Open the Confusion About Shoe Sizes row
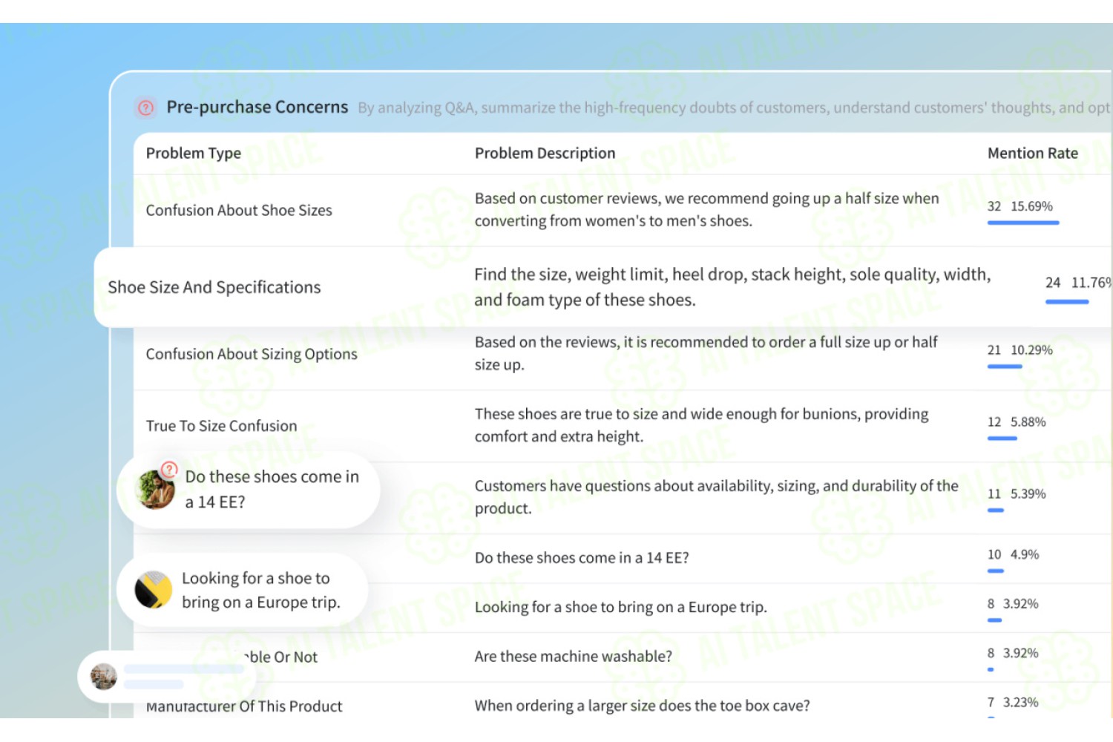Image resolution: width=1113 pixels, height=742 pixels. [x=623, y=211]
